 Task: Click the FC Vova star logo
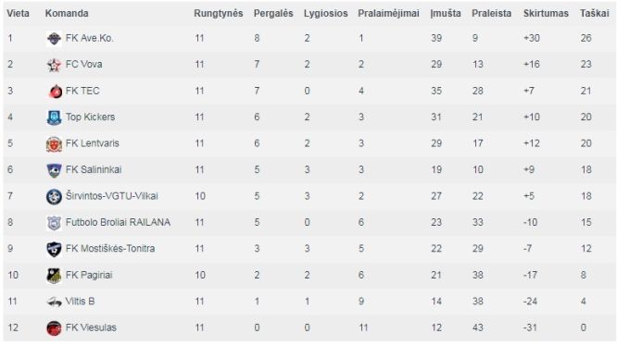54,65
